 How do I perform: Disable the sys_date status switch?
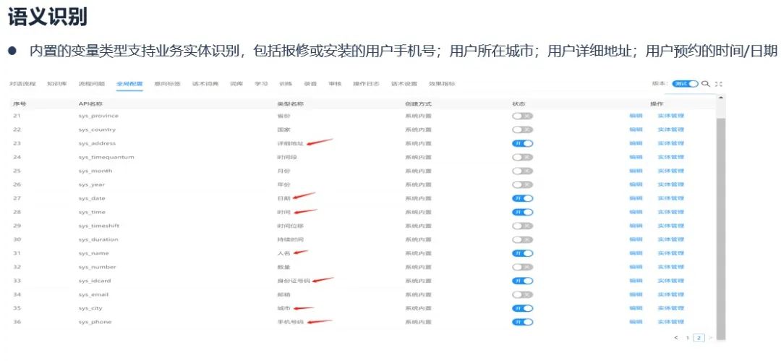[523, 198]
